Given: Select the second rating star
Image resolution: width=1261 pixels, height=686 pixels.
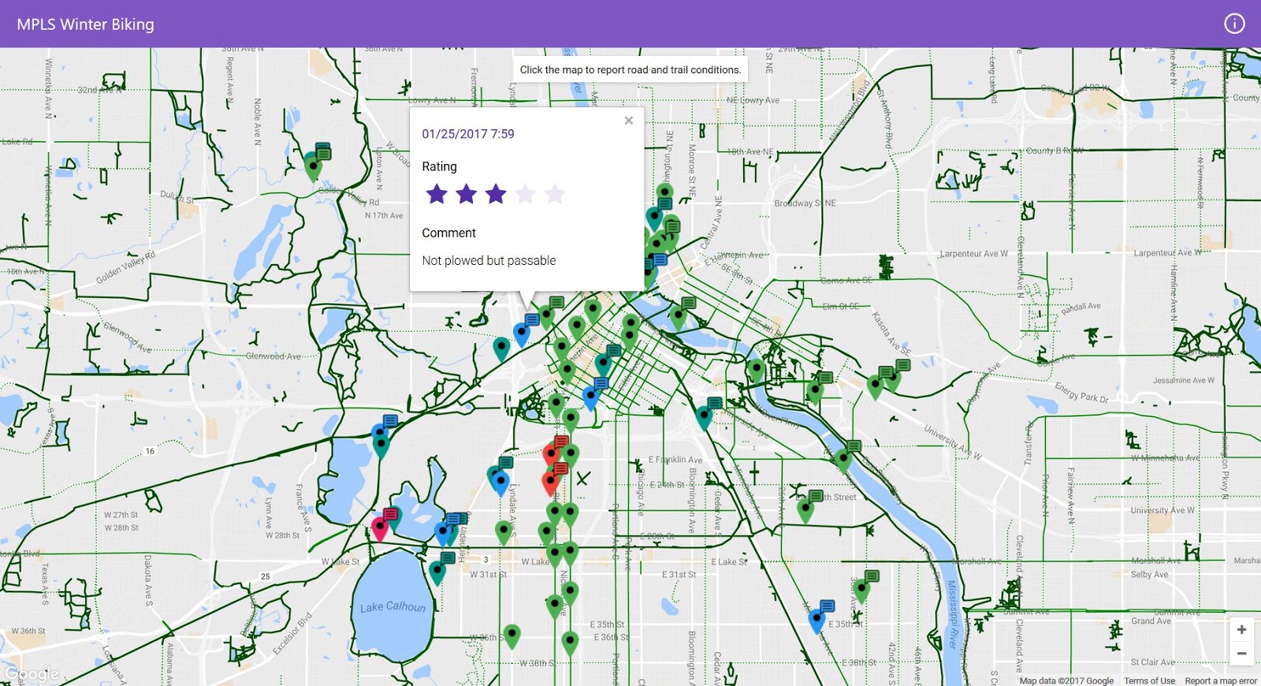Looking at the screenshot, I should coord(467,194).
